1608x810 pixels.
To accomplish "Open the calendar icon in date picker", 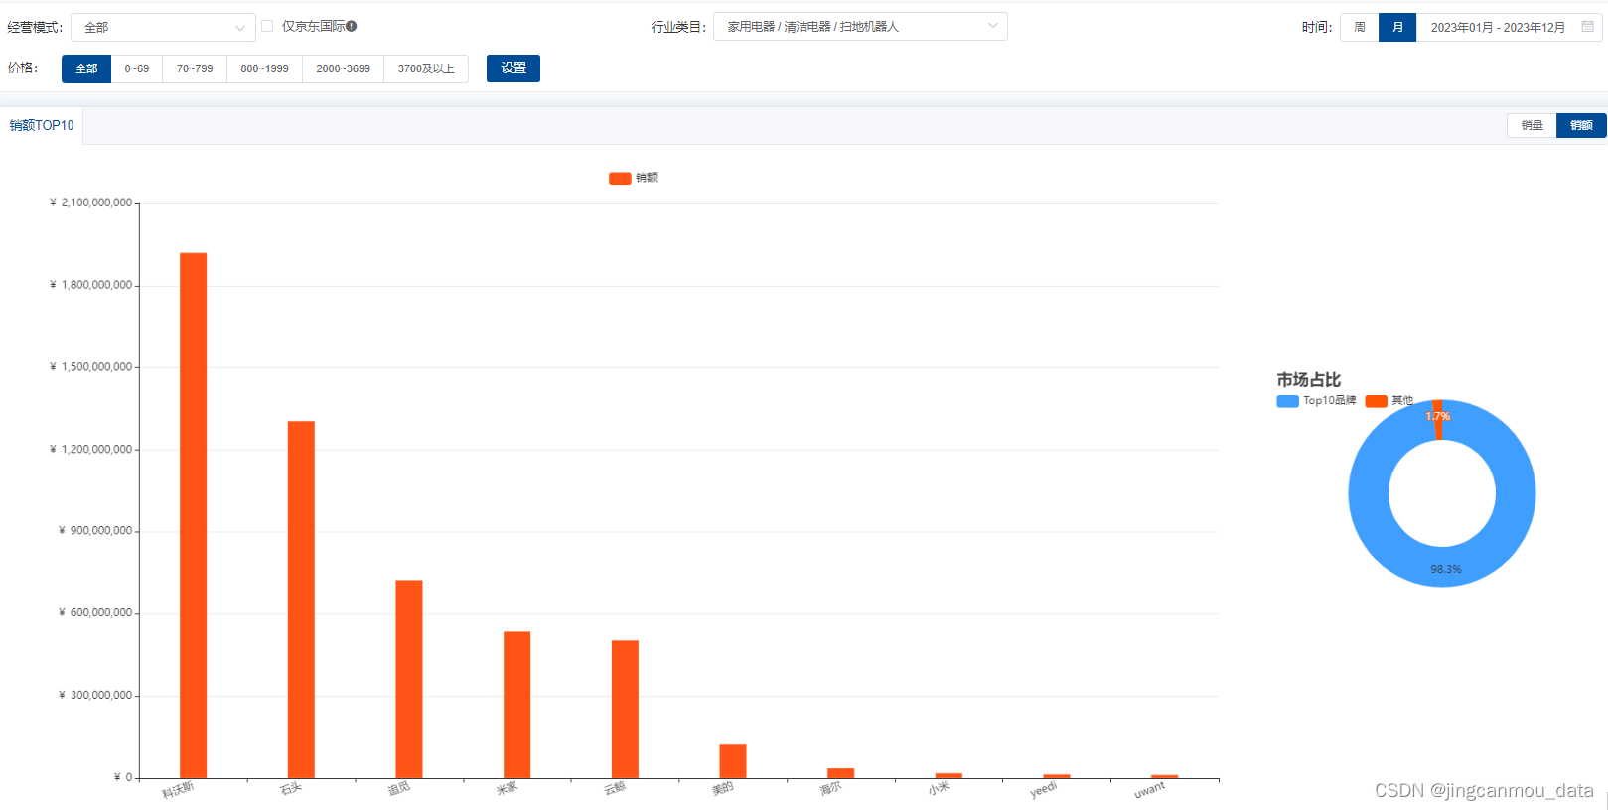I will point(1587,27).
